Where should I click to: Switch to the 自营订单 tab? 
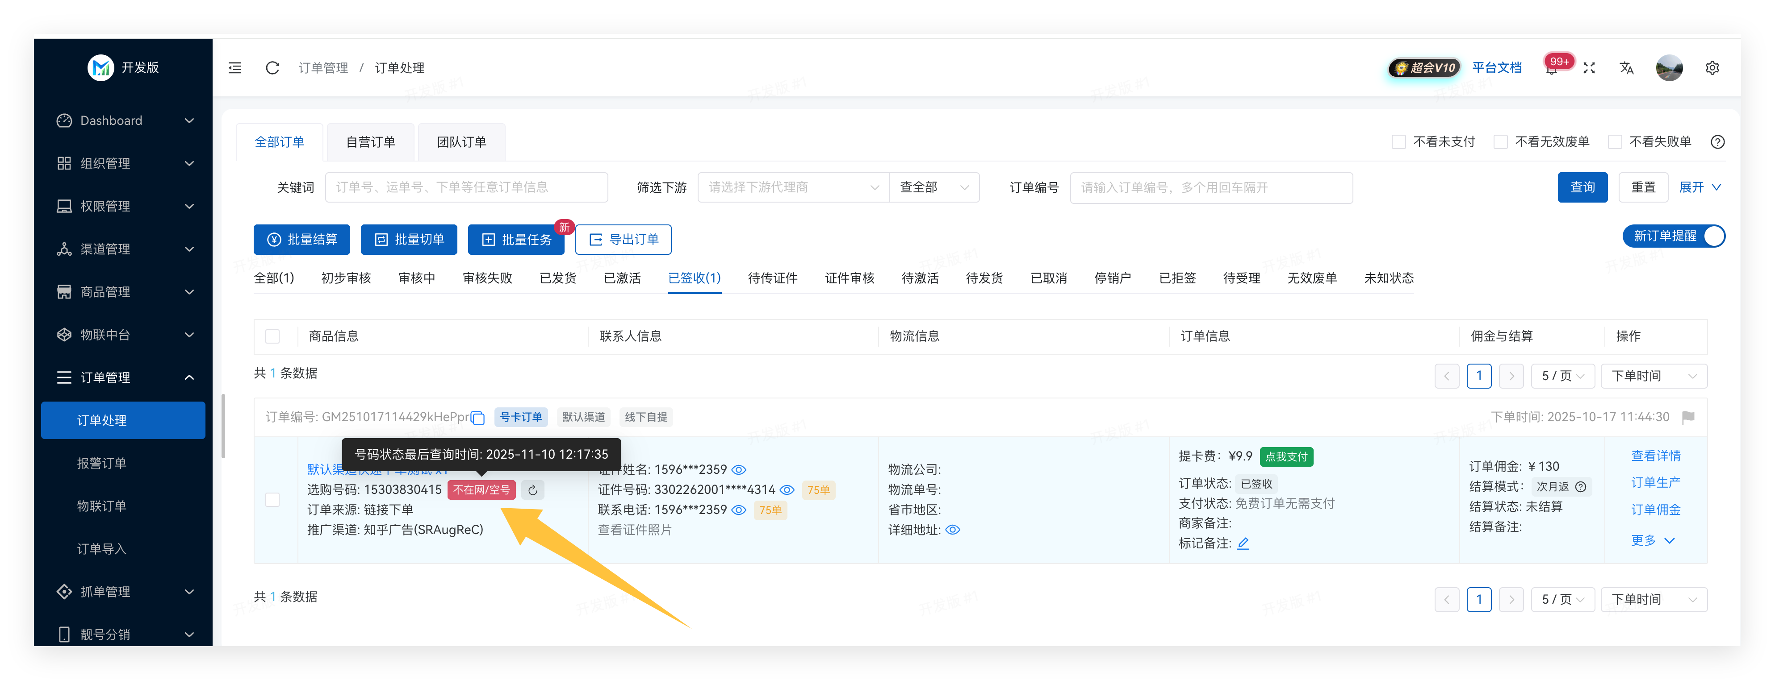[370, 141]
